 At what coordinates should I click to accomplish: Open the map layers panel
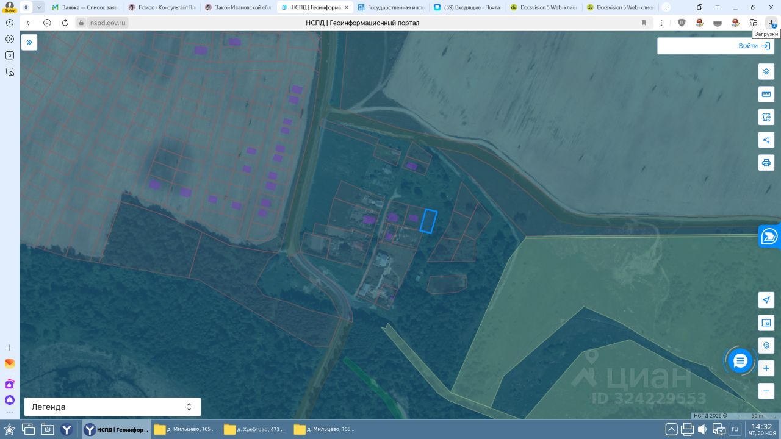click(766, 71)
